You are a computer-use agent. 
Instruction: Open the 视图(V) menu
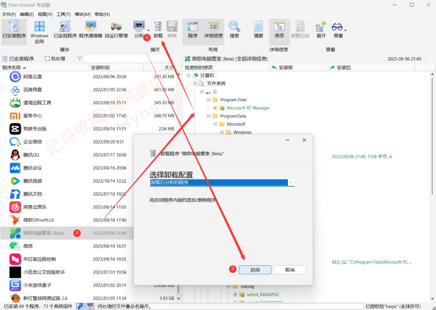(x=45, y=14)
